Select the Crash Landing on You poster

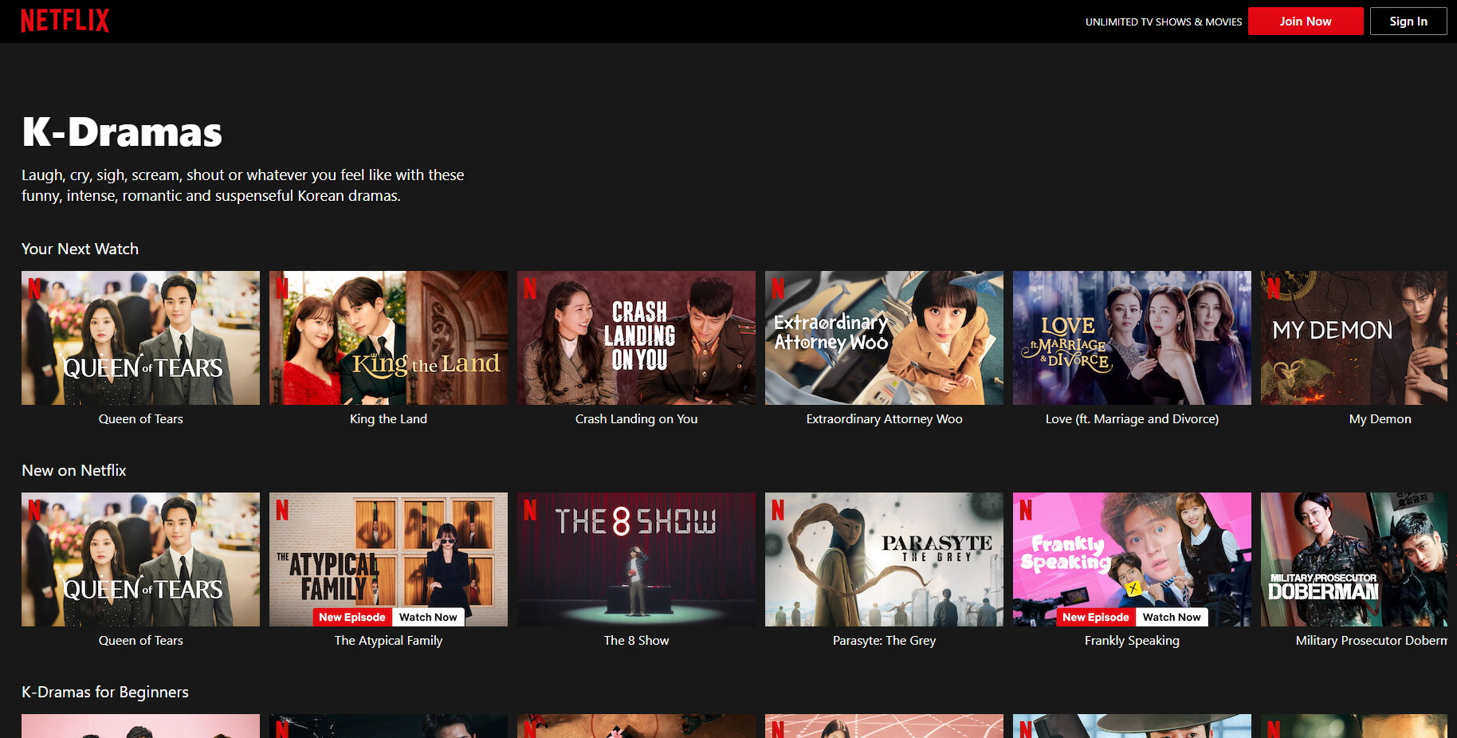click(x=636, y=337)
